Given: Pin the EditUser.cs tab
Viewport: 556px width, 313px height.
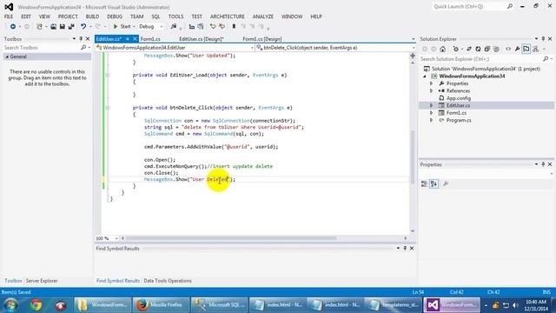Looking at the screenshot, I should coord(128,39).
